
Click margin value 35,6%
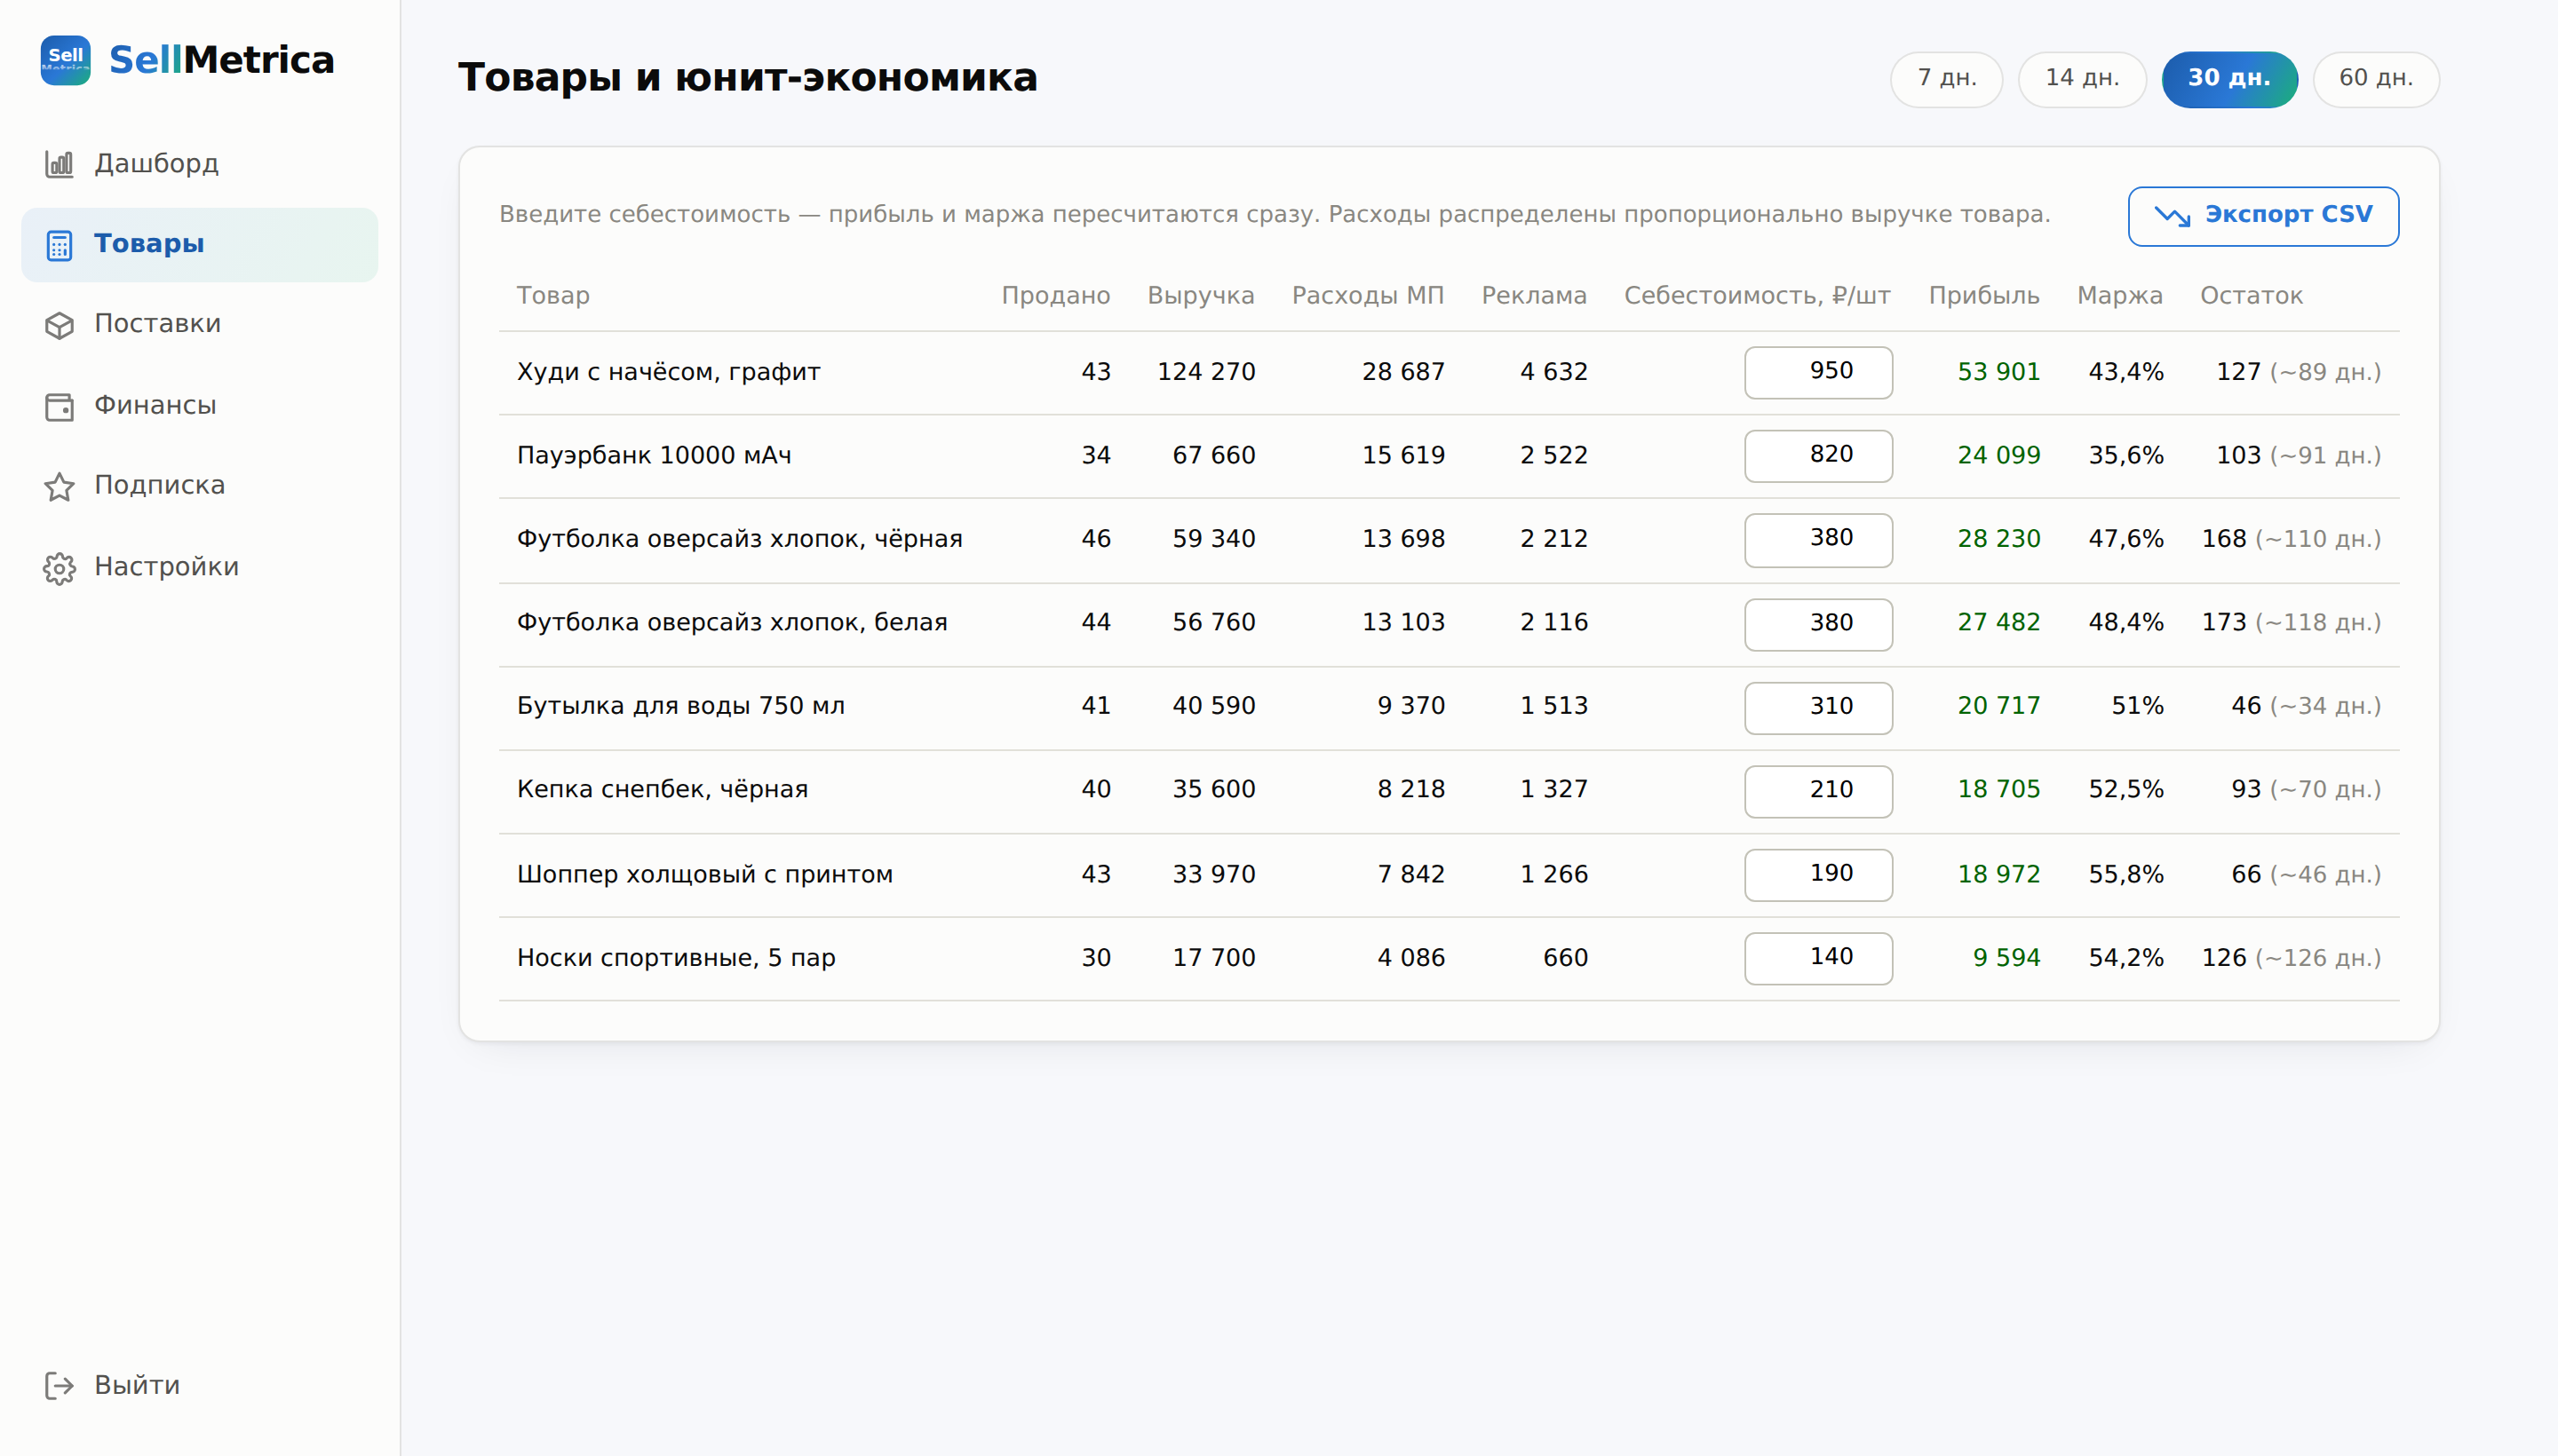[x=2125, y=456]
